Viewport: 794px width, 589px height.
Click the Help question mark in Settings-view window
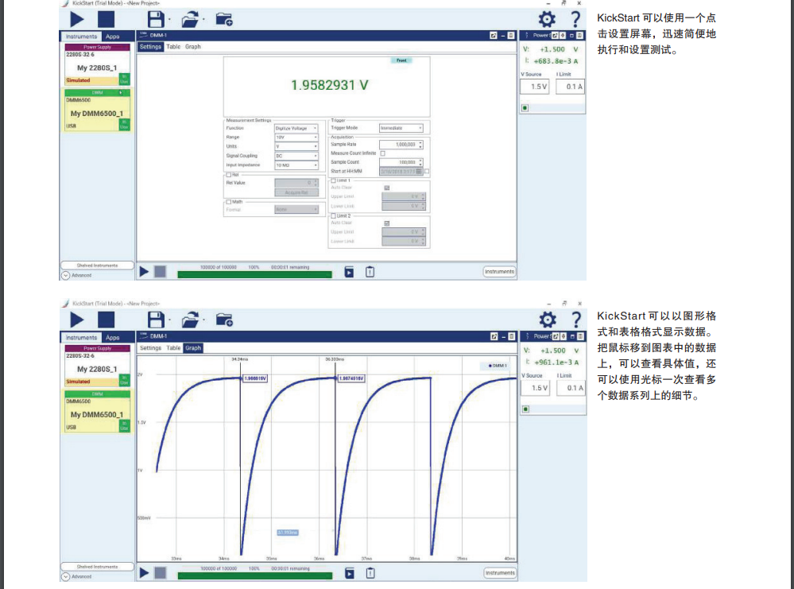click(575, 19)
